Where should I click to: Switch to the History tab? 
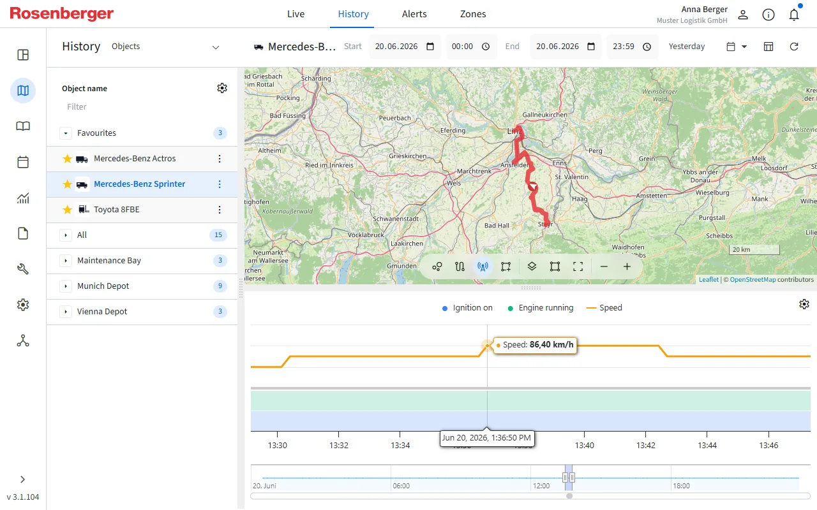pyautogui.click(x=354, y=14)
